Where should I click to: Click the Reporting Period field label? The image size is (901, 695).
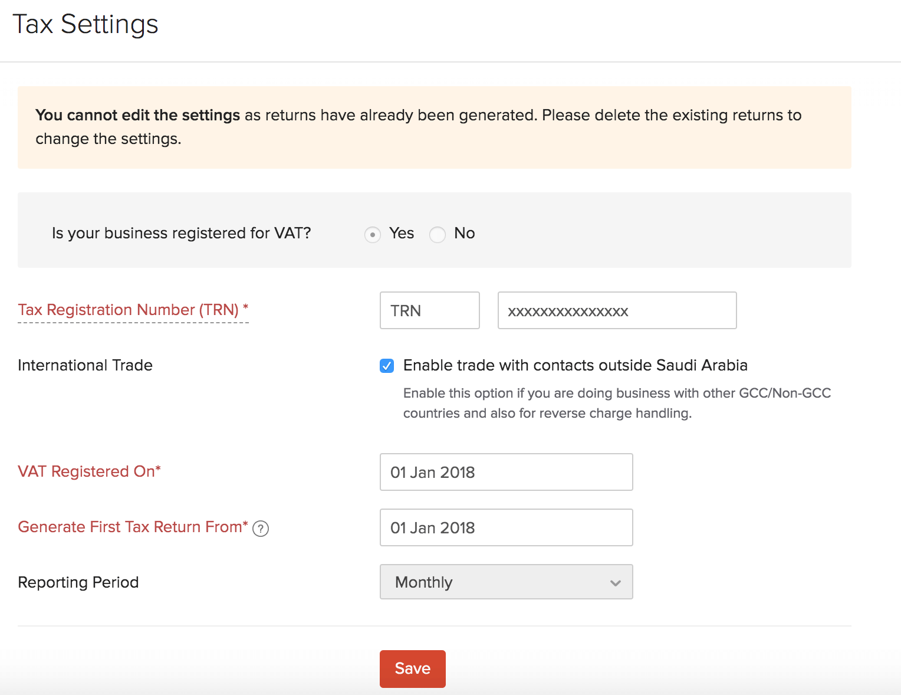tap(78, 582)
